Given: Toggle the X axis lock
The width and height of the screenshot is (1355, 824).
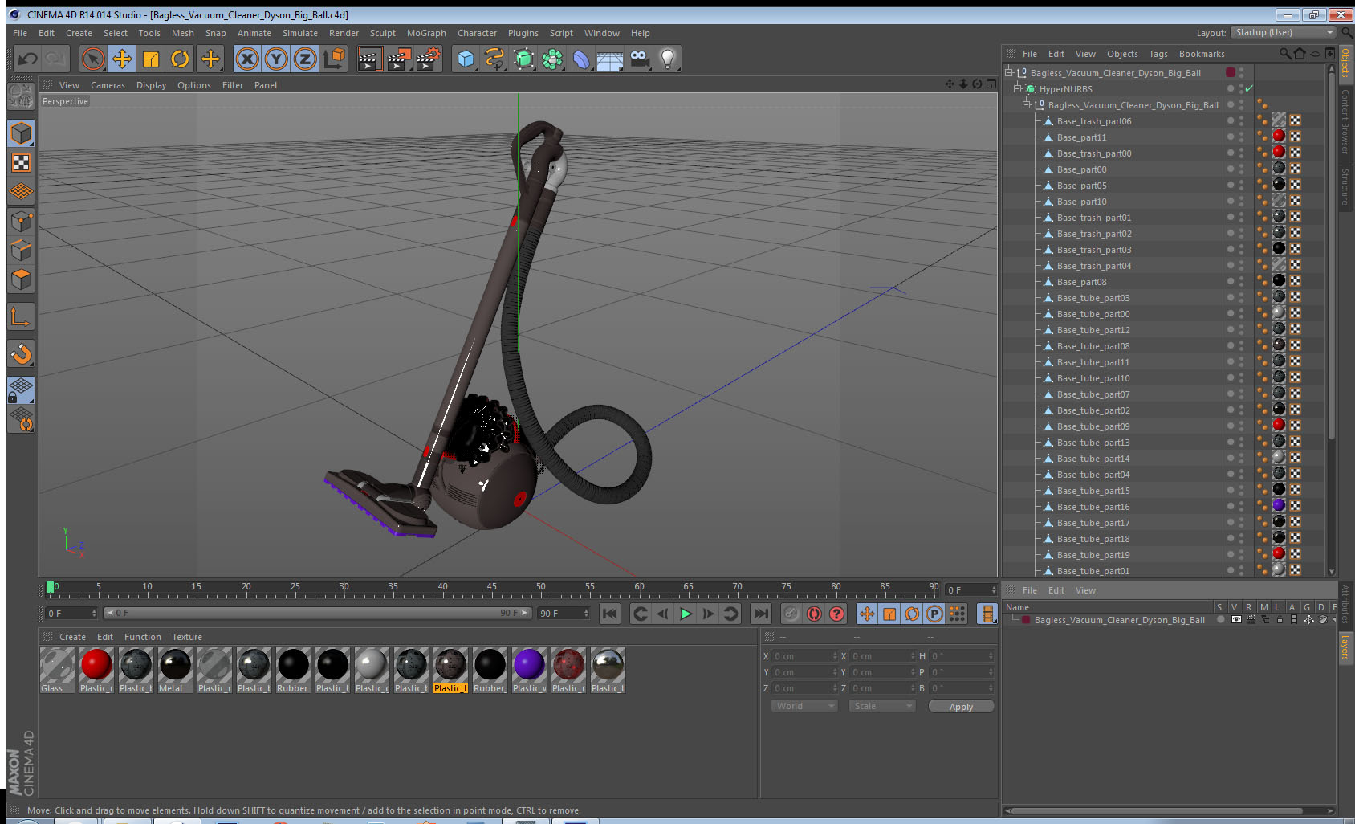Looking at the screenshot, I should (247, 59).
